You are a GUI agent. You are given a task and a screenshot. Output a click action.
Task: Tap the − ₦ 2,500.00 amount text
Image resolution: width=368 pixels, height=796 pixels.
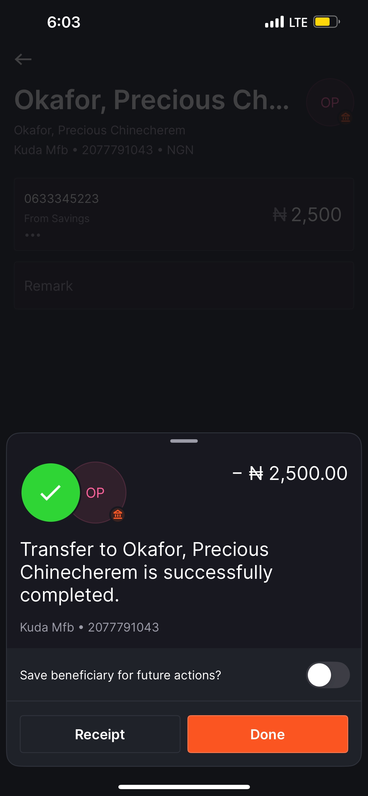point(290,473)
